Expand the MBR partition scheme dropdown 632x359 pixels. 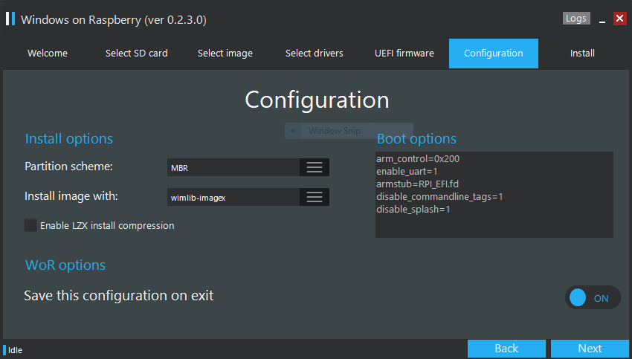(233, 168)
